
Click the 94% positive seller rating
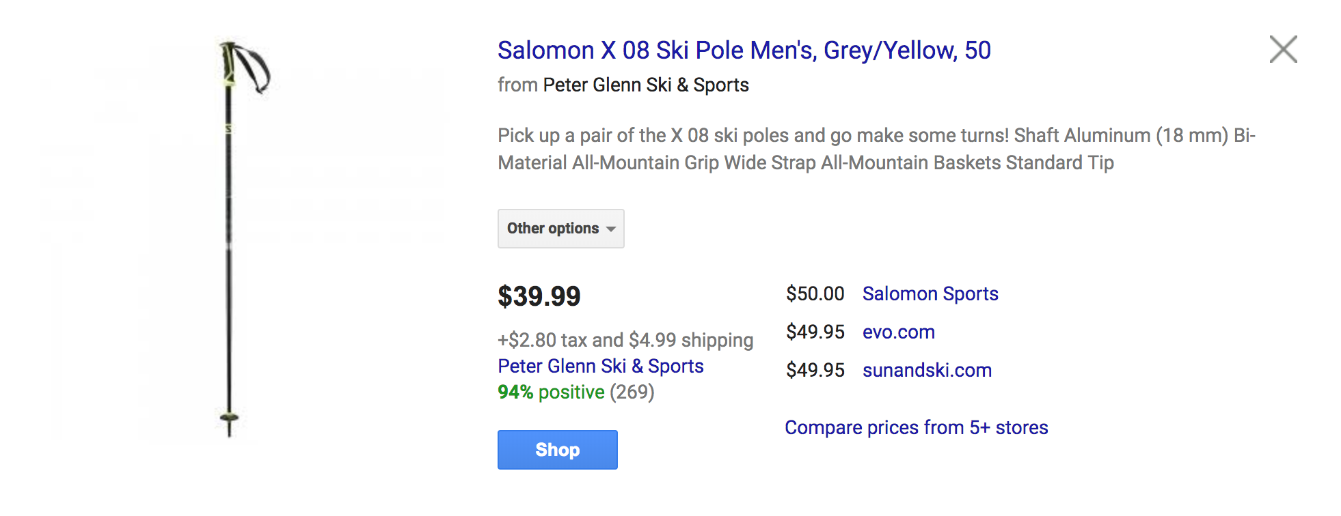pos(551,392)
